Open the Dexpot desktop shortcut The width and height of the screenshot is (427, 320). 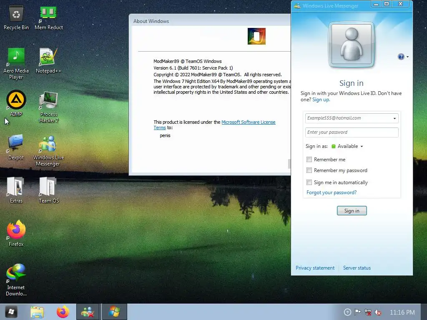16,147
